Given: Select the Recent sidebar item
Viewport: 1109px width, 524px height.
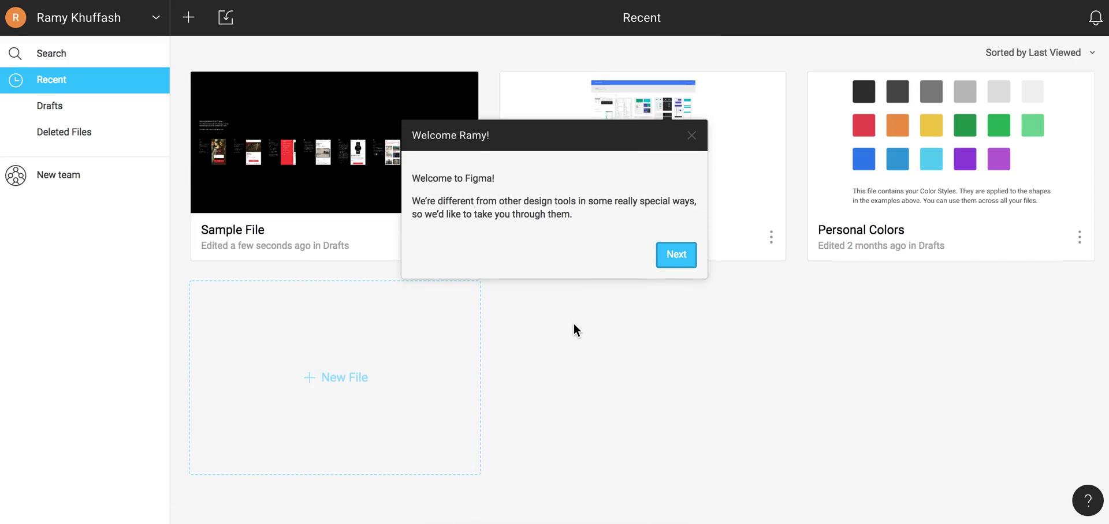Looking at the screenshot, I should [51, 80].
